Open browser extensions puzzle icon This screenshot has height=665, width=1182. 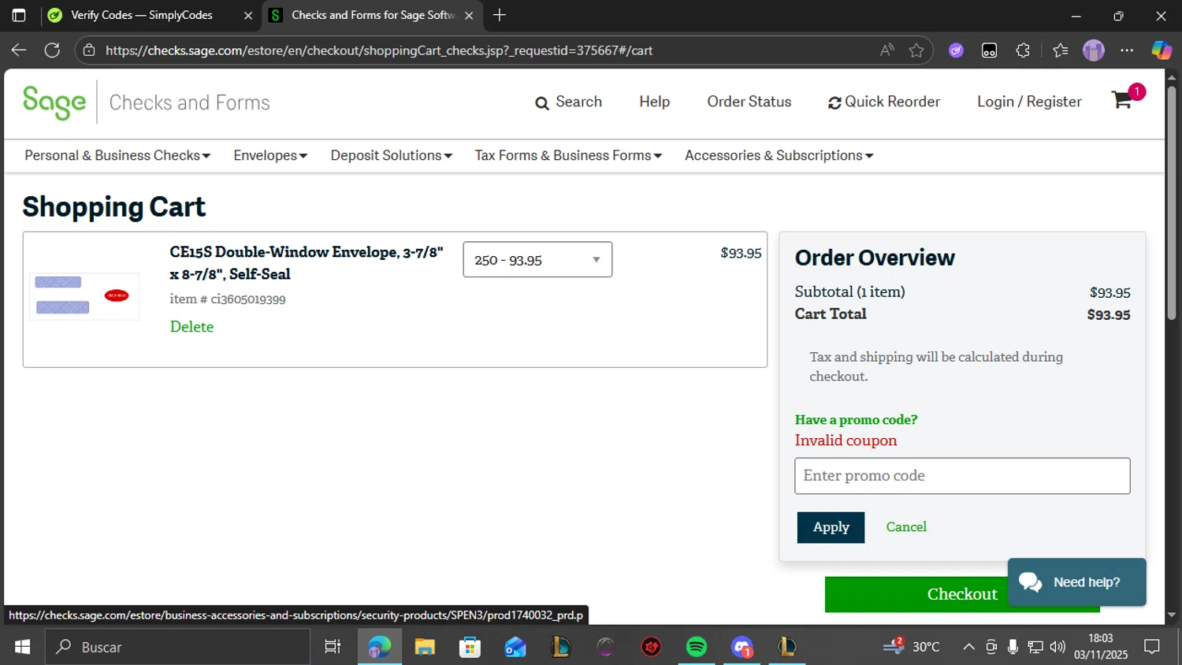[x=1023, y=50]
